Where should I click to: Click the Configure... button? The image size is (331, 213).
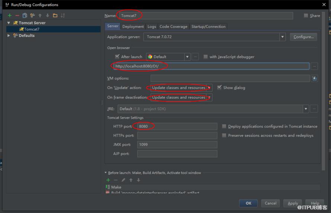pyautogui.click(x=303, y=37)
